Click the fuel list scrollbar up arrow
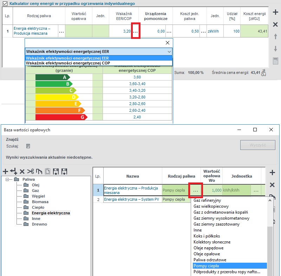 (270, 201)
